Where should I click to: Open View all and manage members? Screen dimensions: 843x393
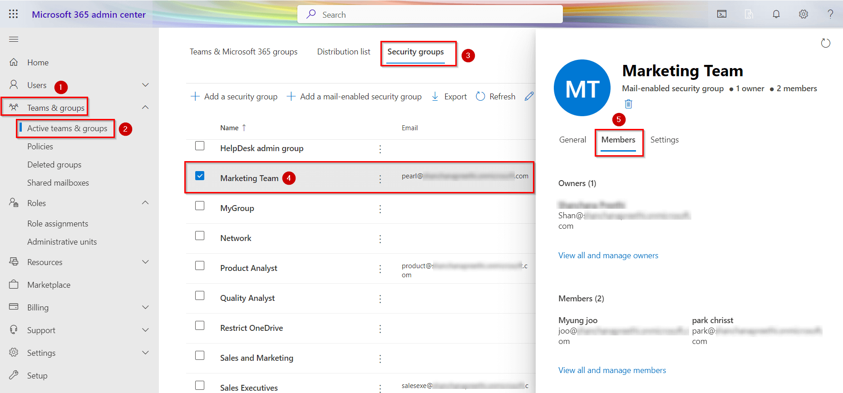612,370
